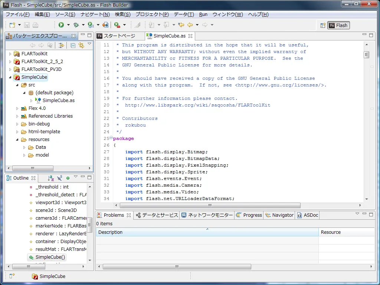The image size is (380, 285).
Task: Run the application with green play icon
Action: point(61,25)
